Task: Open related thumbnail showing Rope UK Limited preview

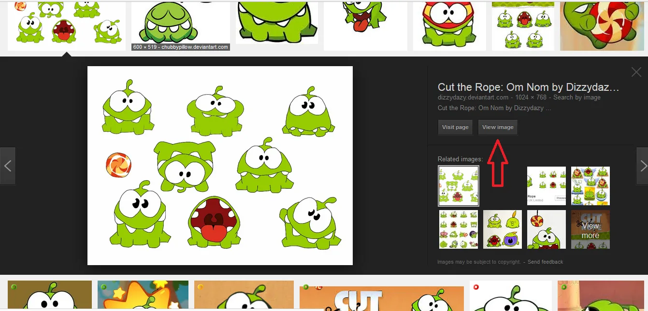Action: [x=547, y=186]
